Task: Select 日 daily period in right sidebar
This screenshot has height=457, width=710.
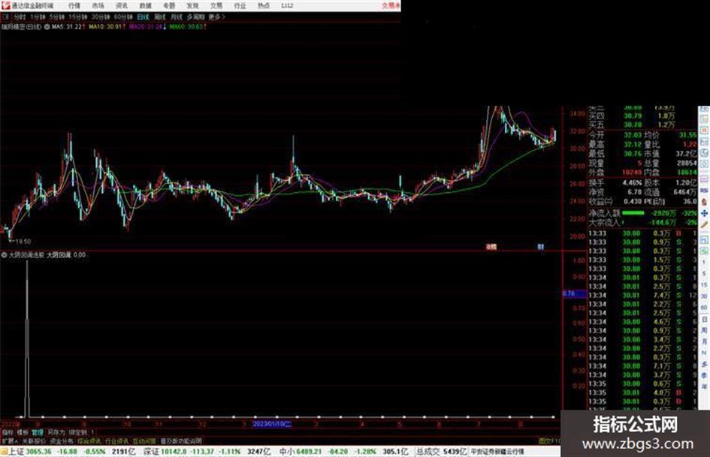Action: (x=704, y=320)
